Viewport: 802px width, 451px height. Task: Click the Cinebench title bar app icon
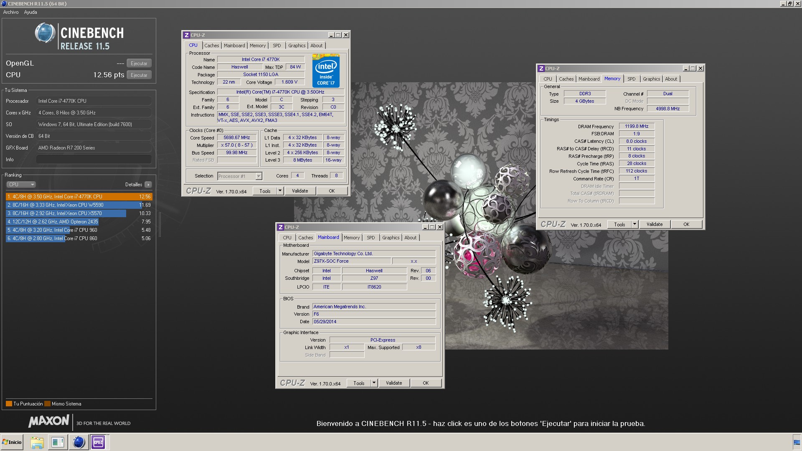point(4,4)
